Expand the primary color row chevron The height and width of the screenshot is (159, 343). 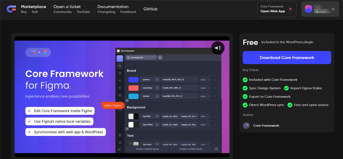[x=215, y=79]
